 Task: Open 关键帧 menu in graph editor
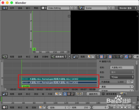(x=45, y=57)
